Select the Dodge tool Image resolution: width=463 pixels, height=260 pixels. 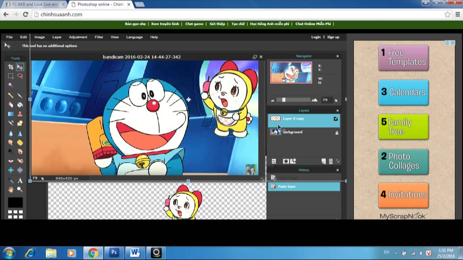click(11, 152)
